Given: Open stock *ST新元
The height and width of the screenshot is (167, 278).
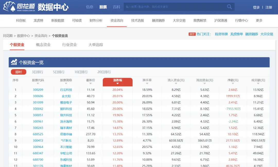Looking at the screenshot, I should click(x=66, y=140).
